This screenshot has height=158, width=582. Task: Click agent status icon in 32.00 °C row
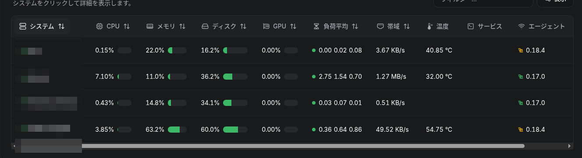point(521,77)
